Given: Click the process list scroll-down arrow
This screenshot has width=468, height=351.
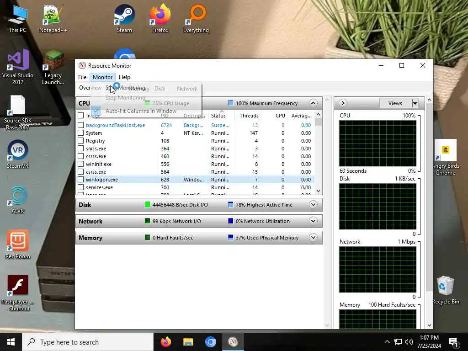Looking at the screenshot, I should coord(318,191).
